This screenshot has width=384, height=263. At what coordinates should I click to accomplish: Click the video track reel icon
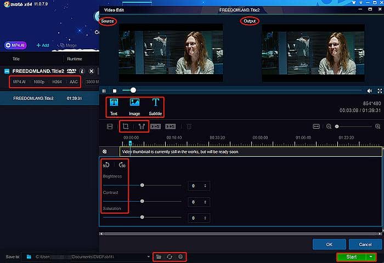point(105,151)
